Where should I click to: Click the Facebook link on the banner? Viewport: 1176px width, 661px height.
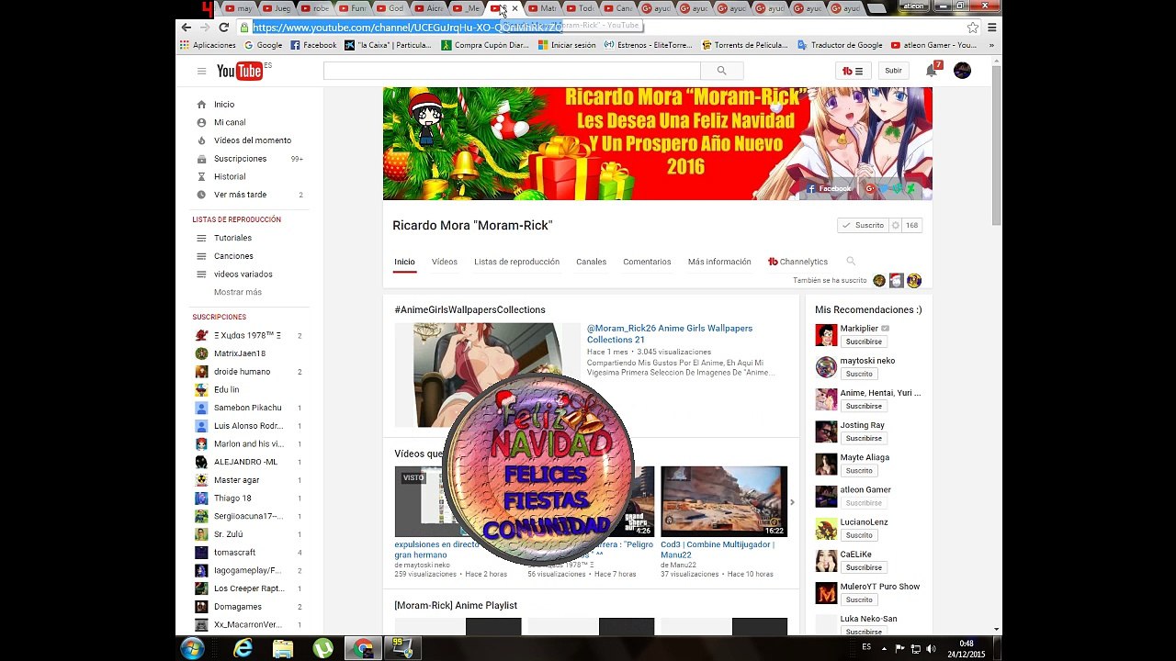[x=829, y=188]
